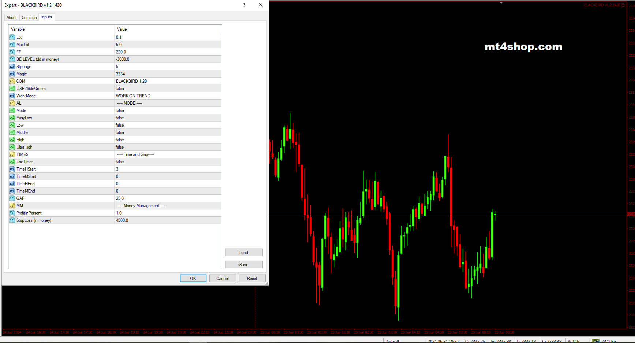Load a preset with the Load button
The width and height of the screenshot is (635, 343).
tap(244, 253)
